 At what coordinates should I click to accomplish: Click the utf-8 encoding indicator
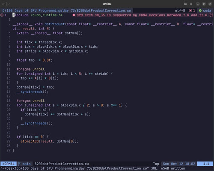(x=180, y=11)
